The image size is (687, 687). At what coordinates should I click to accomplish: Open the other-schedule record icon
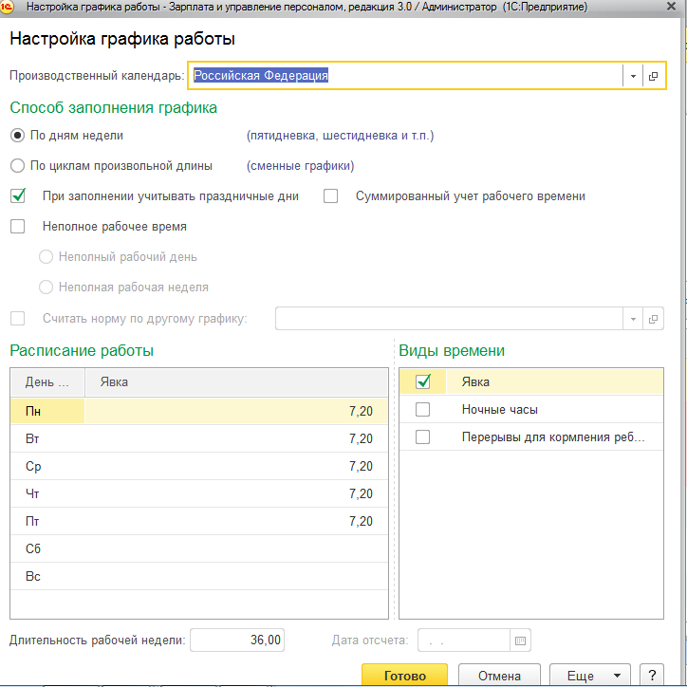653,319
